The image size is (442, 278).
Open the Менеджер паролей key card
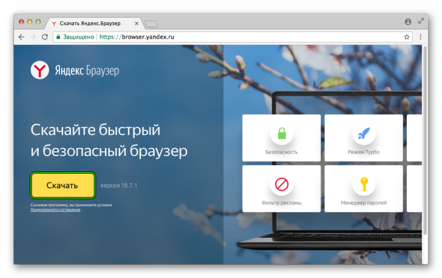(364, 189)
